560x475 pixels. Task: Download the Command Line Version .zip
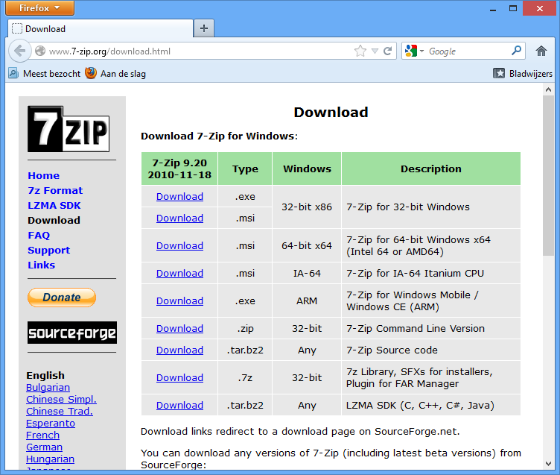point(179,328)
